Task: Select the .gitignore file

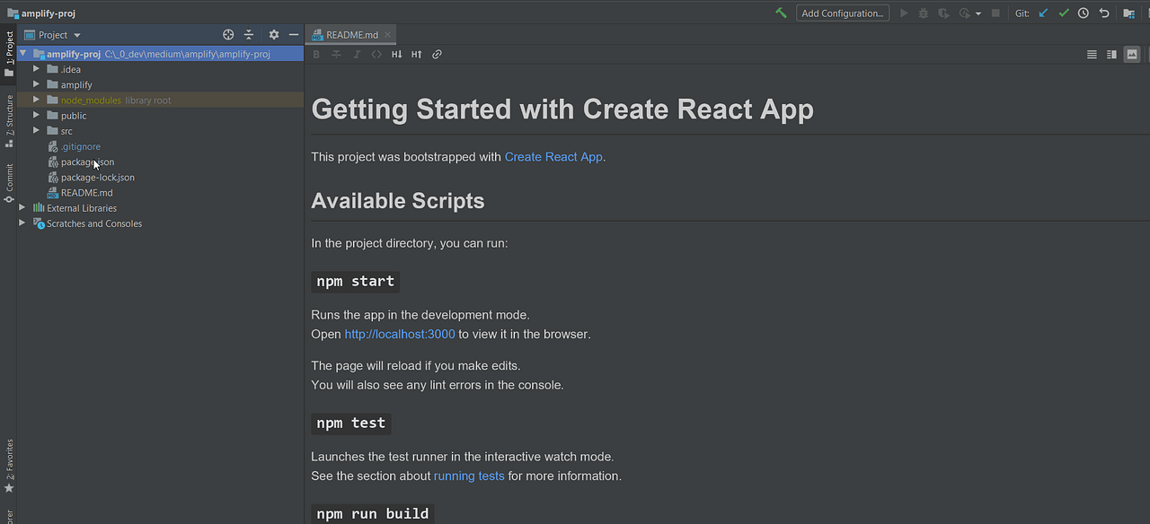Action: click(80, 146)
